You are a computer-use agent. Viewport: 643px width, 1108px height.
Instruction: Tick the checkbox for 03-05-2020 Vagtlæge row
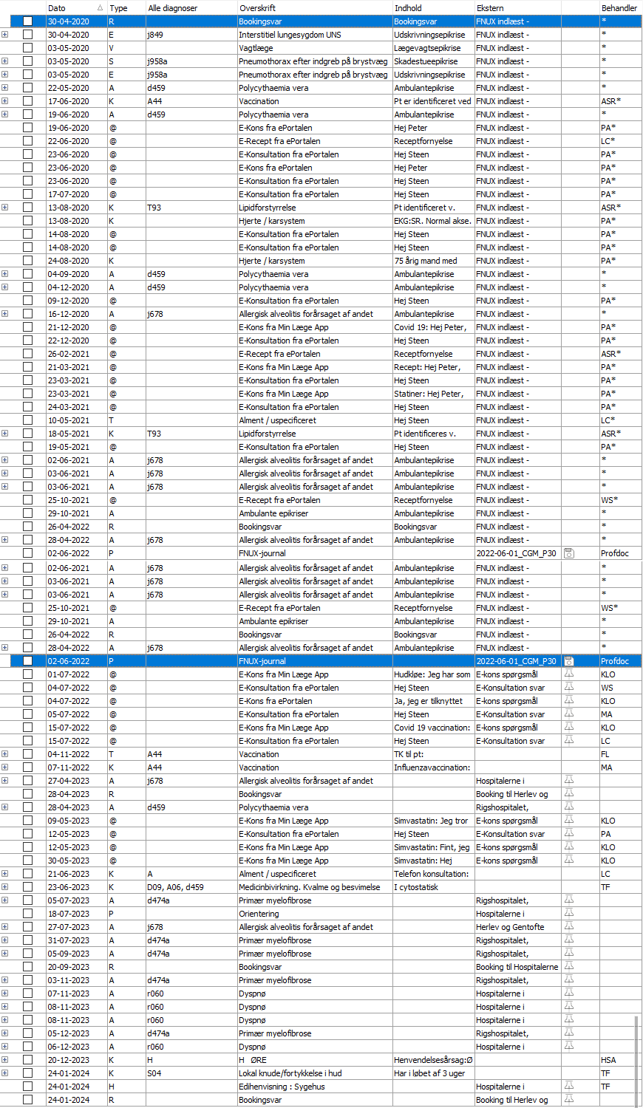[x=27, y=48]
